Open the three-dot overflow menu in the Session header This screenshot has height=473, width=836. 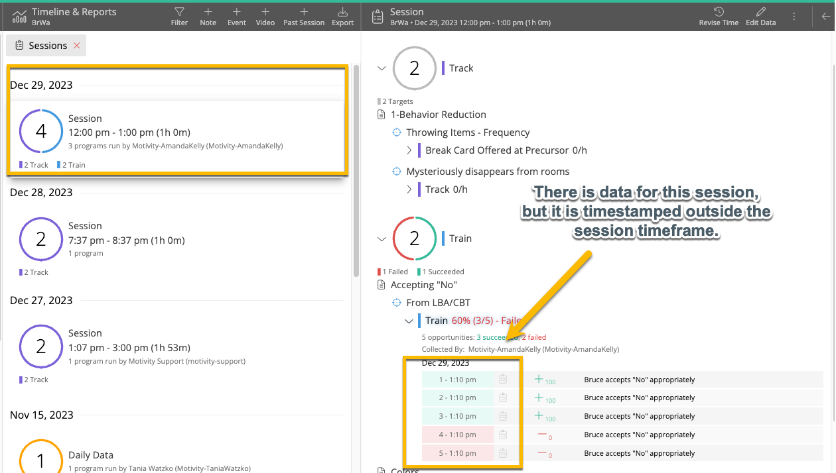[794, 16]
